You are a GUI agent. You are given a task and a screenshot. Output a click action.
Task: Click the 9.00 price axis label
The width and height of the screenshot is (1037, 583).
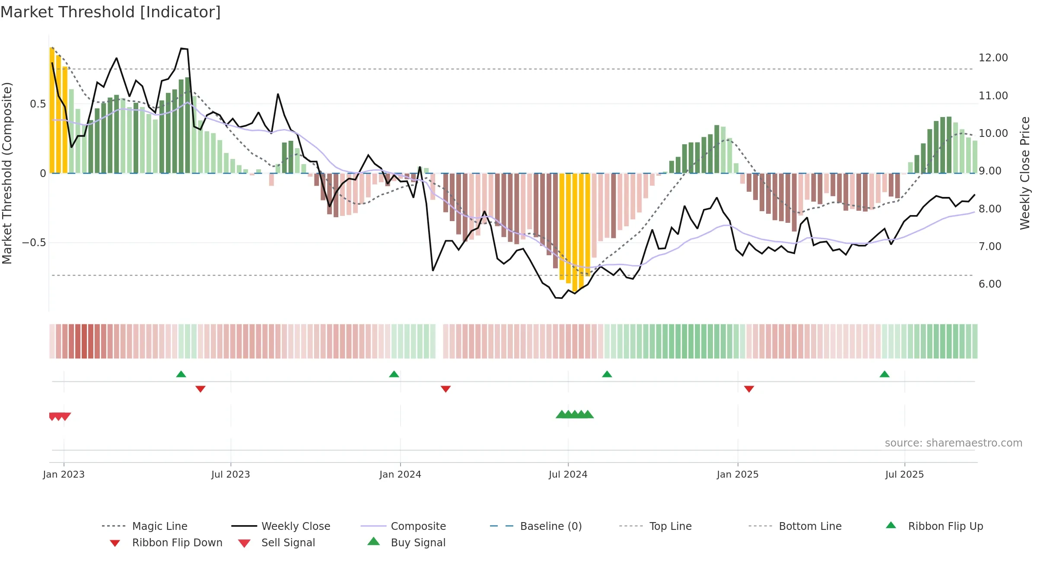click(x=990, y=171)
